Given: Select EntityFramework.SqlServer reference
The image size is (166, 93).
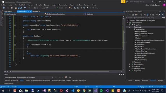Looking at the screenshot, I should tap(145, 34).
